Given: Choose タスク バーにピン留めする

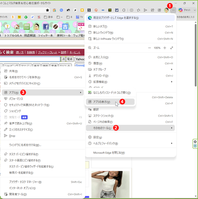Looking at the screenshot, I should (x=43, y=154).
